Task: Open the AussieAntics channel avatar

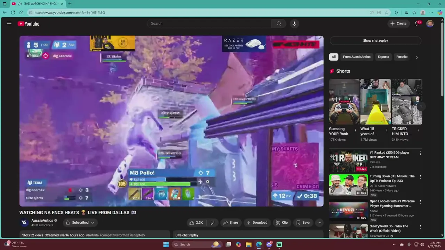Action: tap(24, 223)
